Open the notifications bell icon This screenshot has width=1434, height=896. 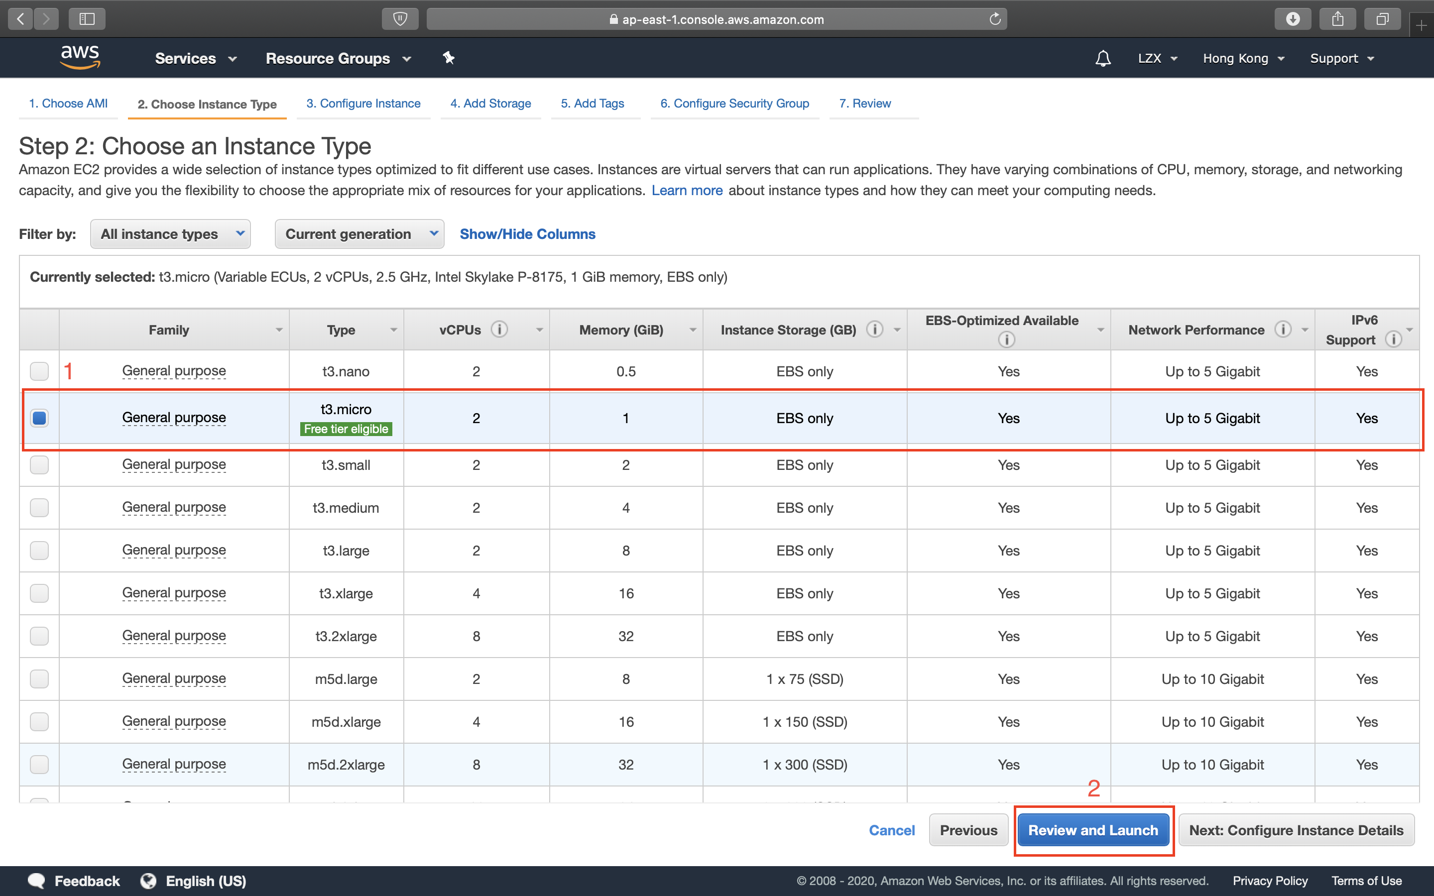[x=1103, y=58]
